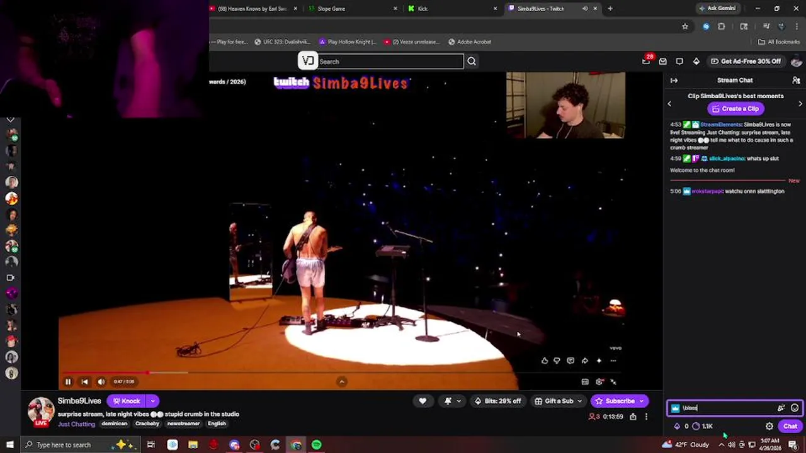Expand the Gift a Sub dropdown arrow
This screenshot has width=806, height=453.
click(x=579, y=401)
